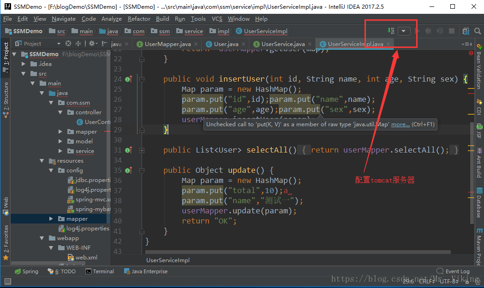Open the TODO tool window

[61, 271]
